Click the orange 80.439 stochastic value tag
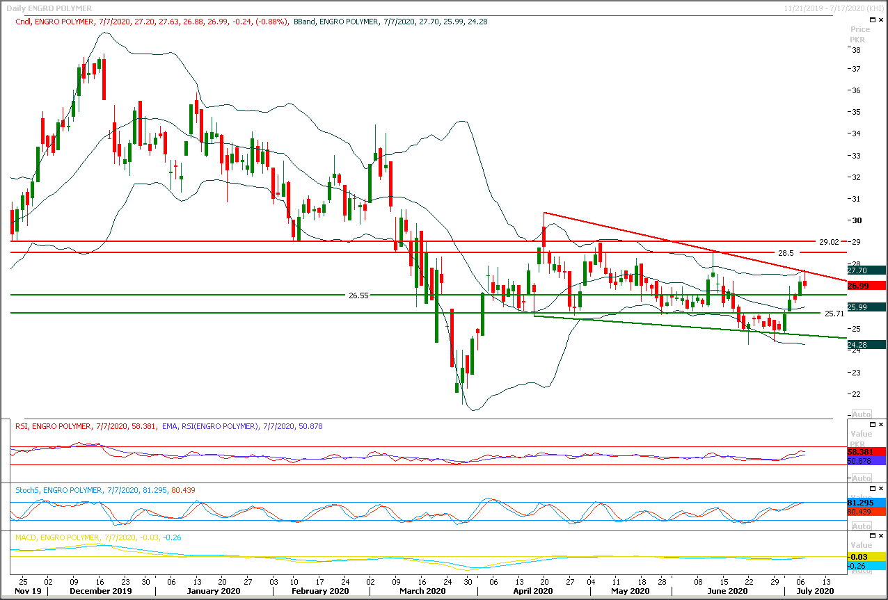Image resolution: width=888 pixels, height=600 pixels. [866, 512]
